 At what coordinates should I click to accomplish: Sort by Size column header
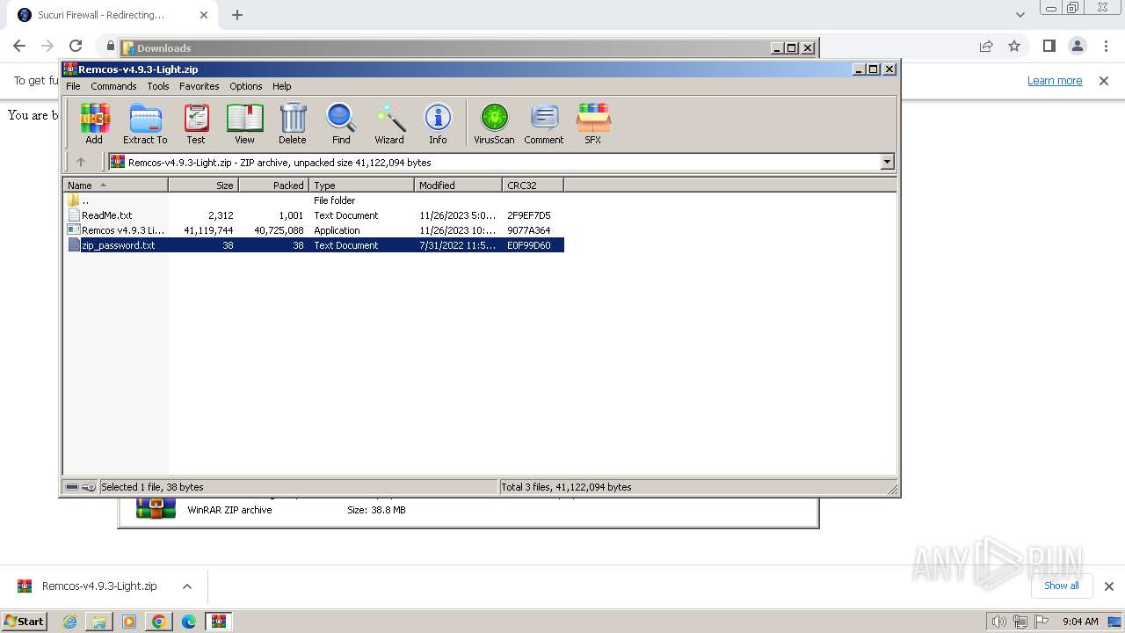coord(203,186)
